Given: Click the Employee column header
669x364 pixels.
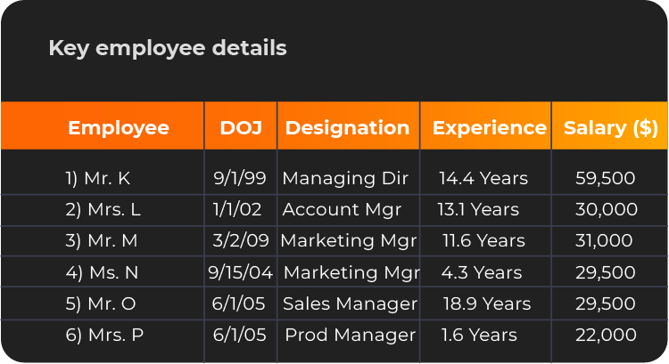Looking at the screenshot, I should (118, 128).
